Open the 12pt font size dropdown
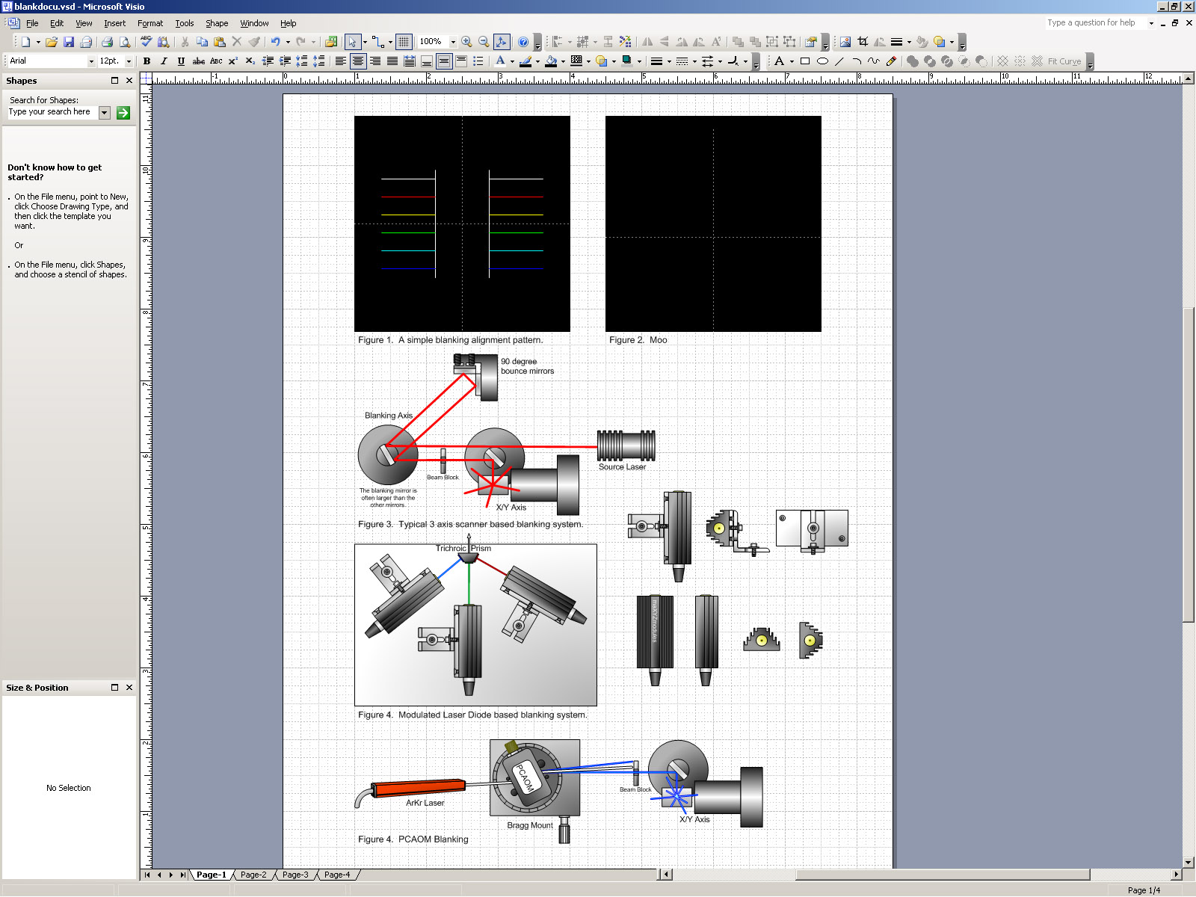The image size is (1196, 897). [x=129, y=61]
